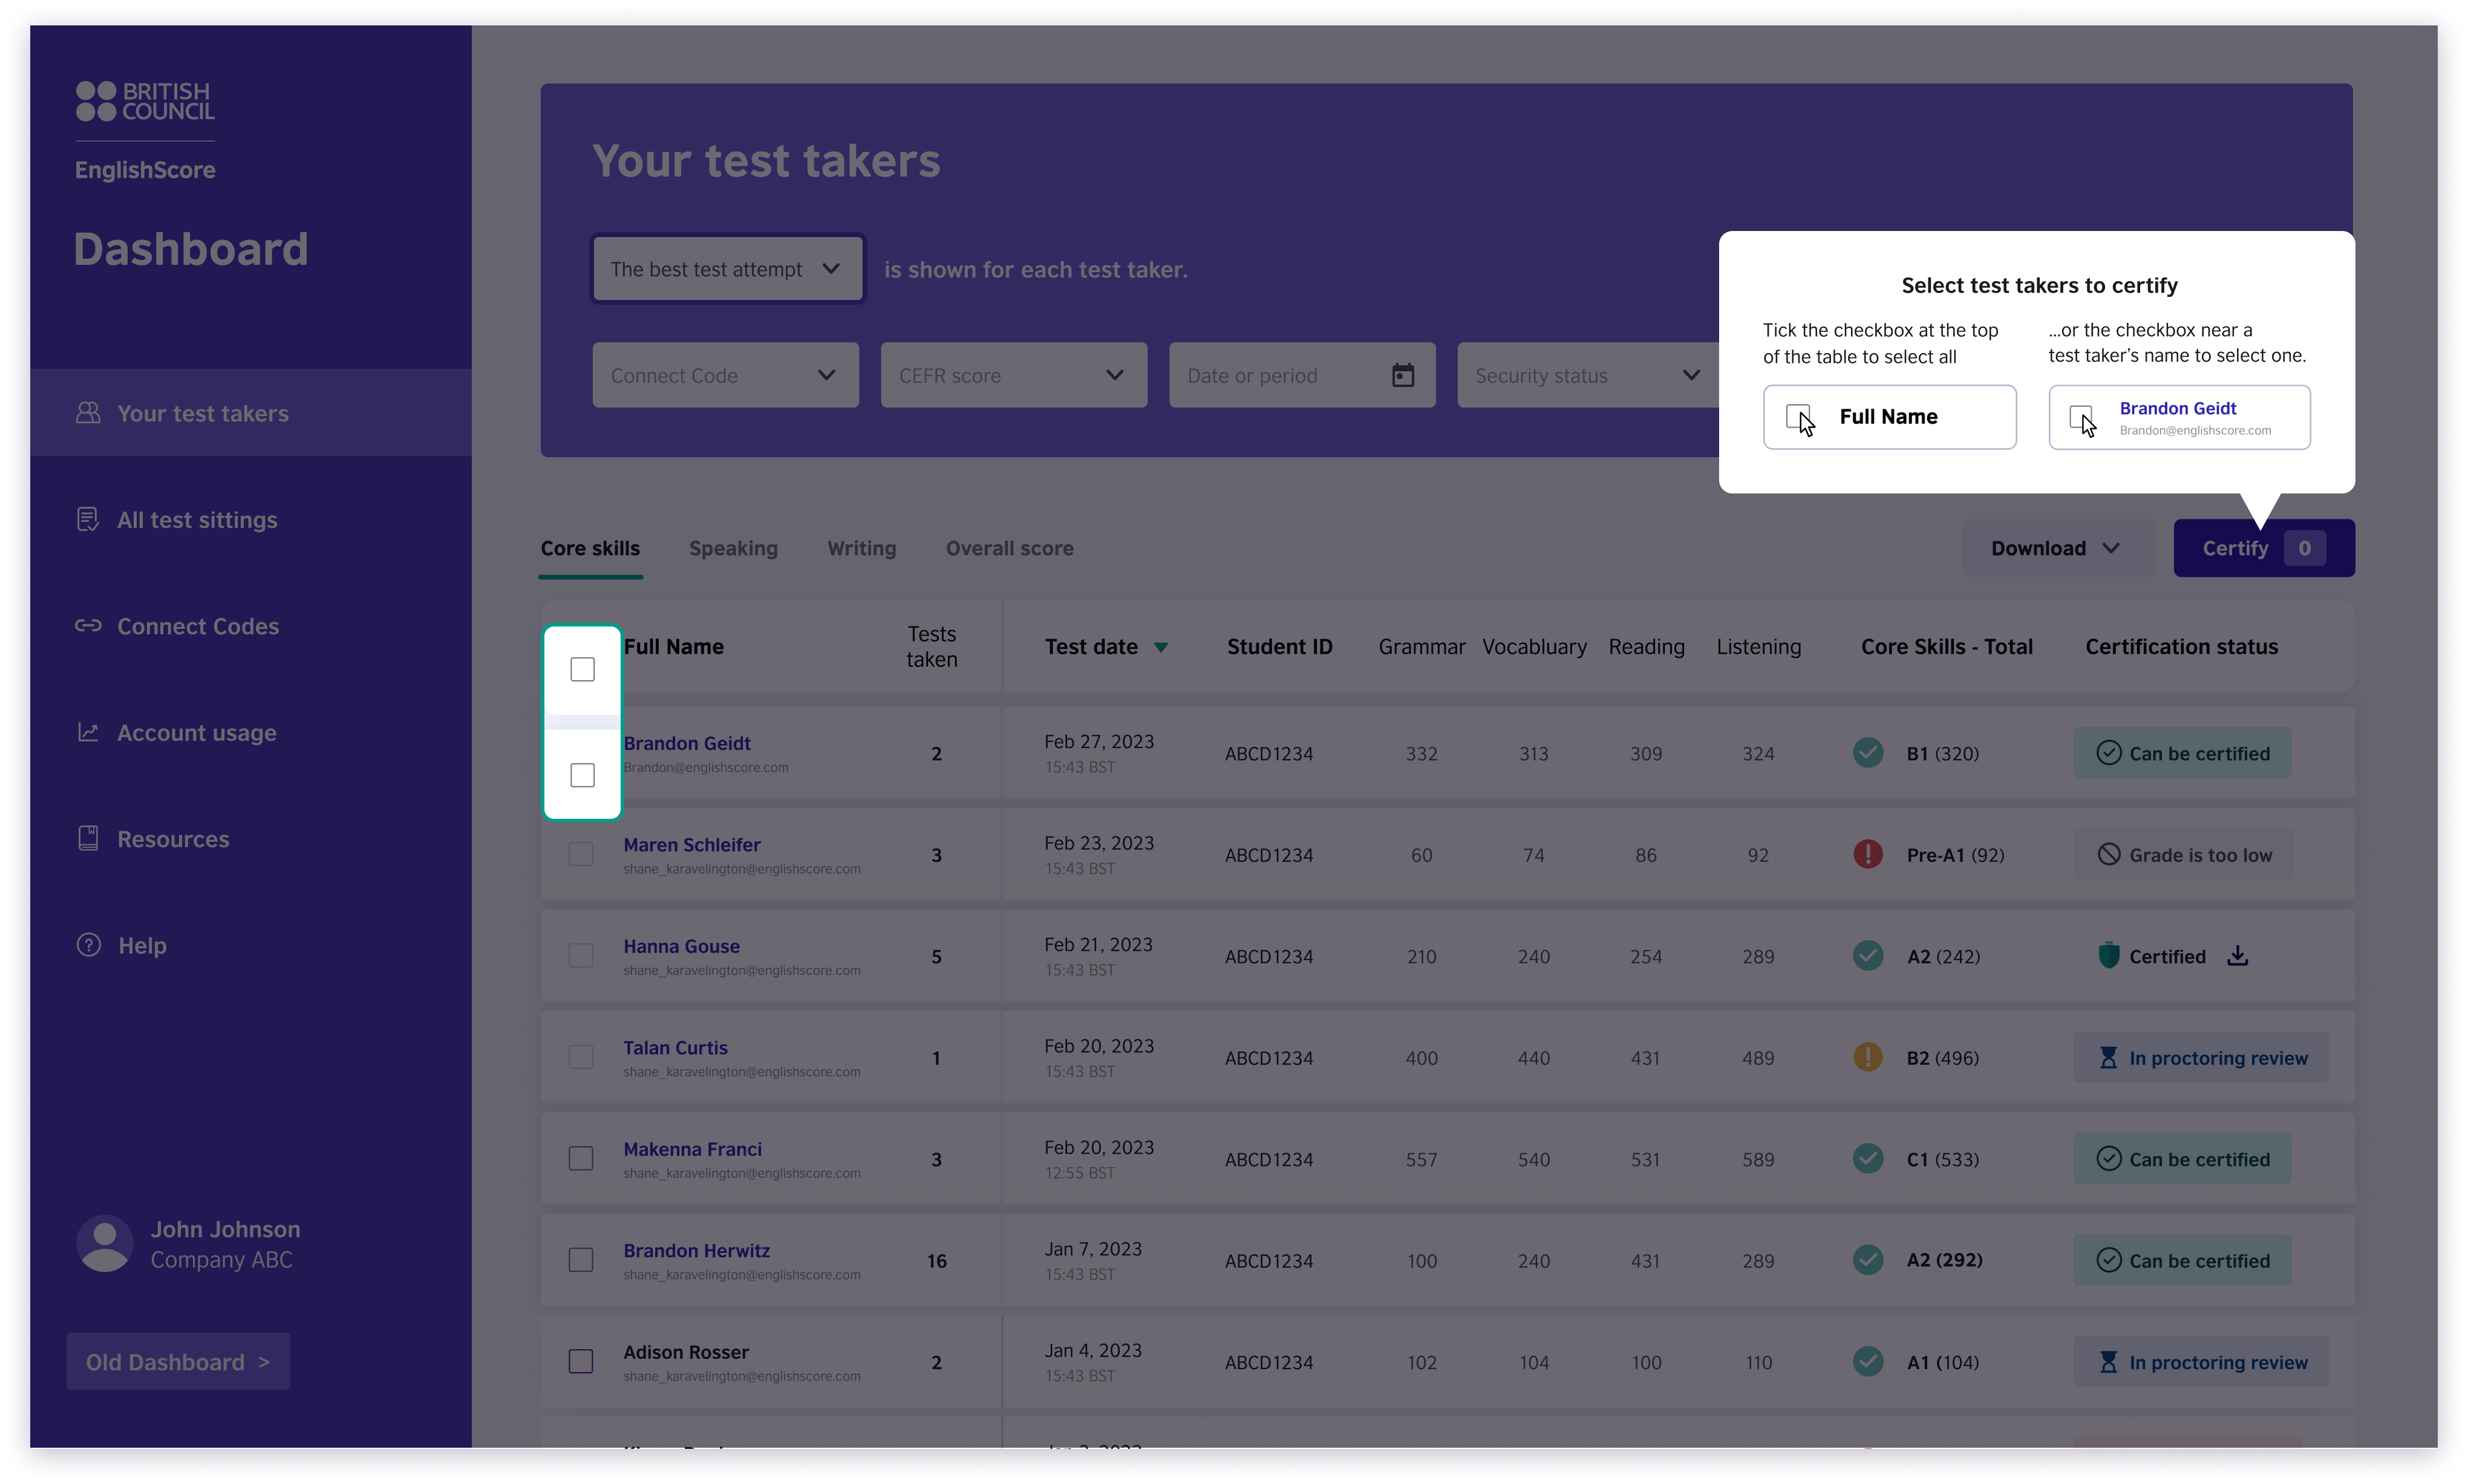Click the green check icon beside A2 (292)
Image resolution: width=2468 pixels, height=1484 pixels.
click(1867, 1260)
